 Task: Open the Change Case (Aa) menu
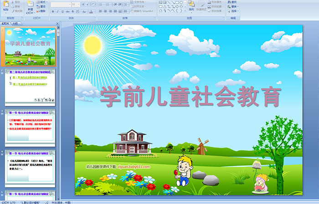point(84,11)
